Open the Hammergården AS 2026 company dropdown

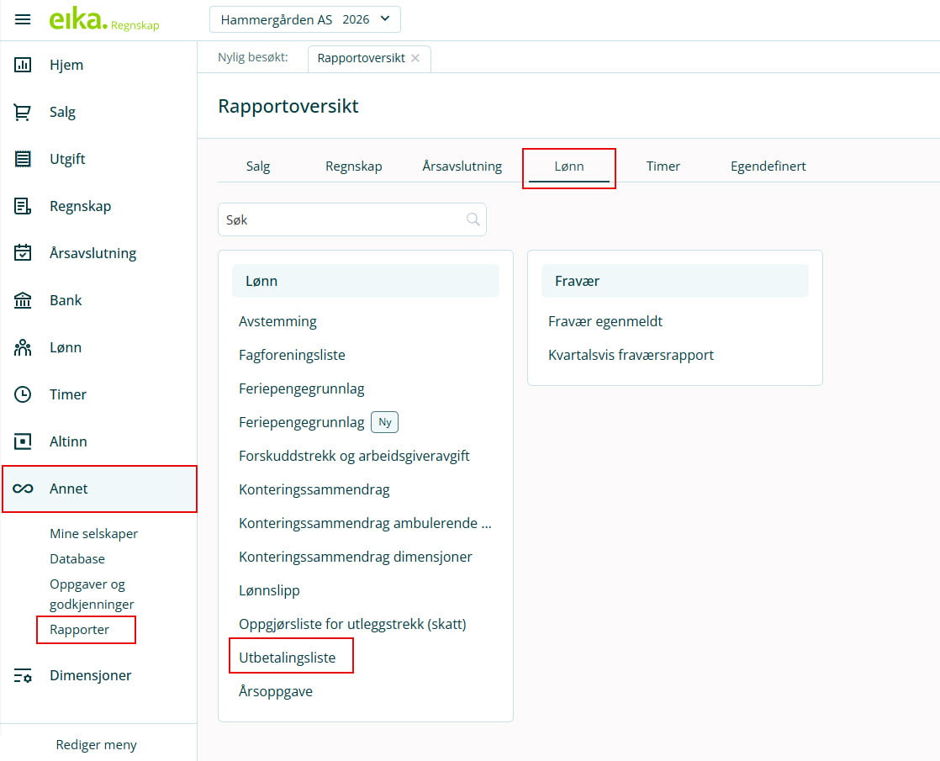pyautogui.click(x=304, y=19)
